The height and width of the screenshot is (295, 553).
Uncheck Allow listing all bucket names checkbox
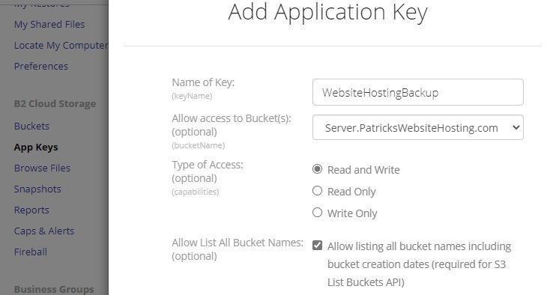point(318,246)
